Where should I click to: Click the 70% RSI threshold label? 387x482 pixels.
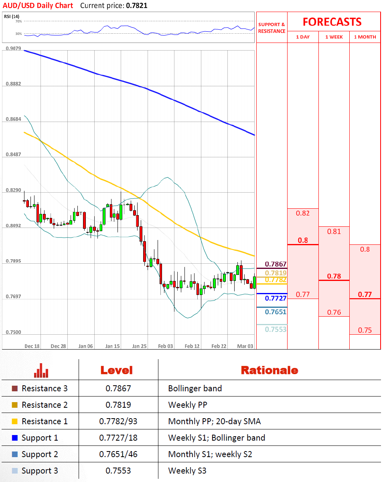pos(19,21)
